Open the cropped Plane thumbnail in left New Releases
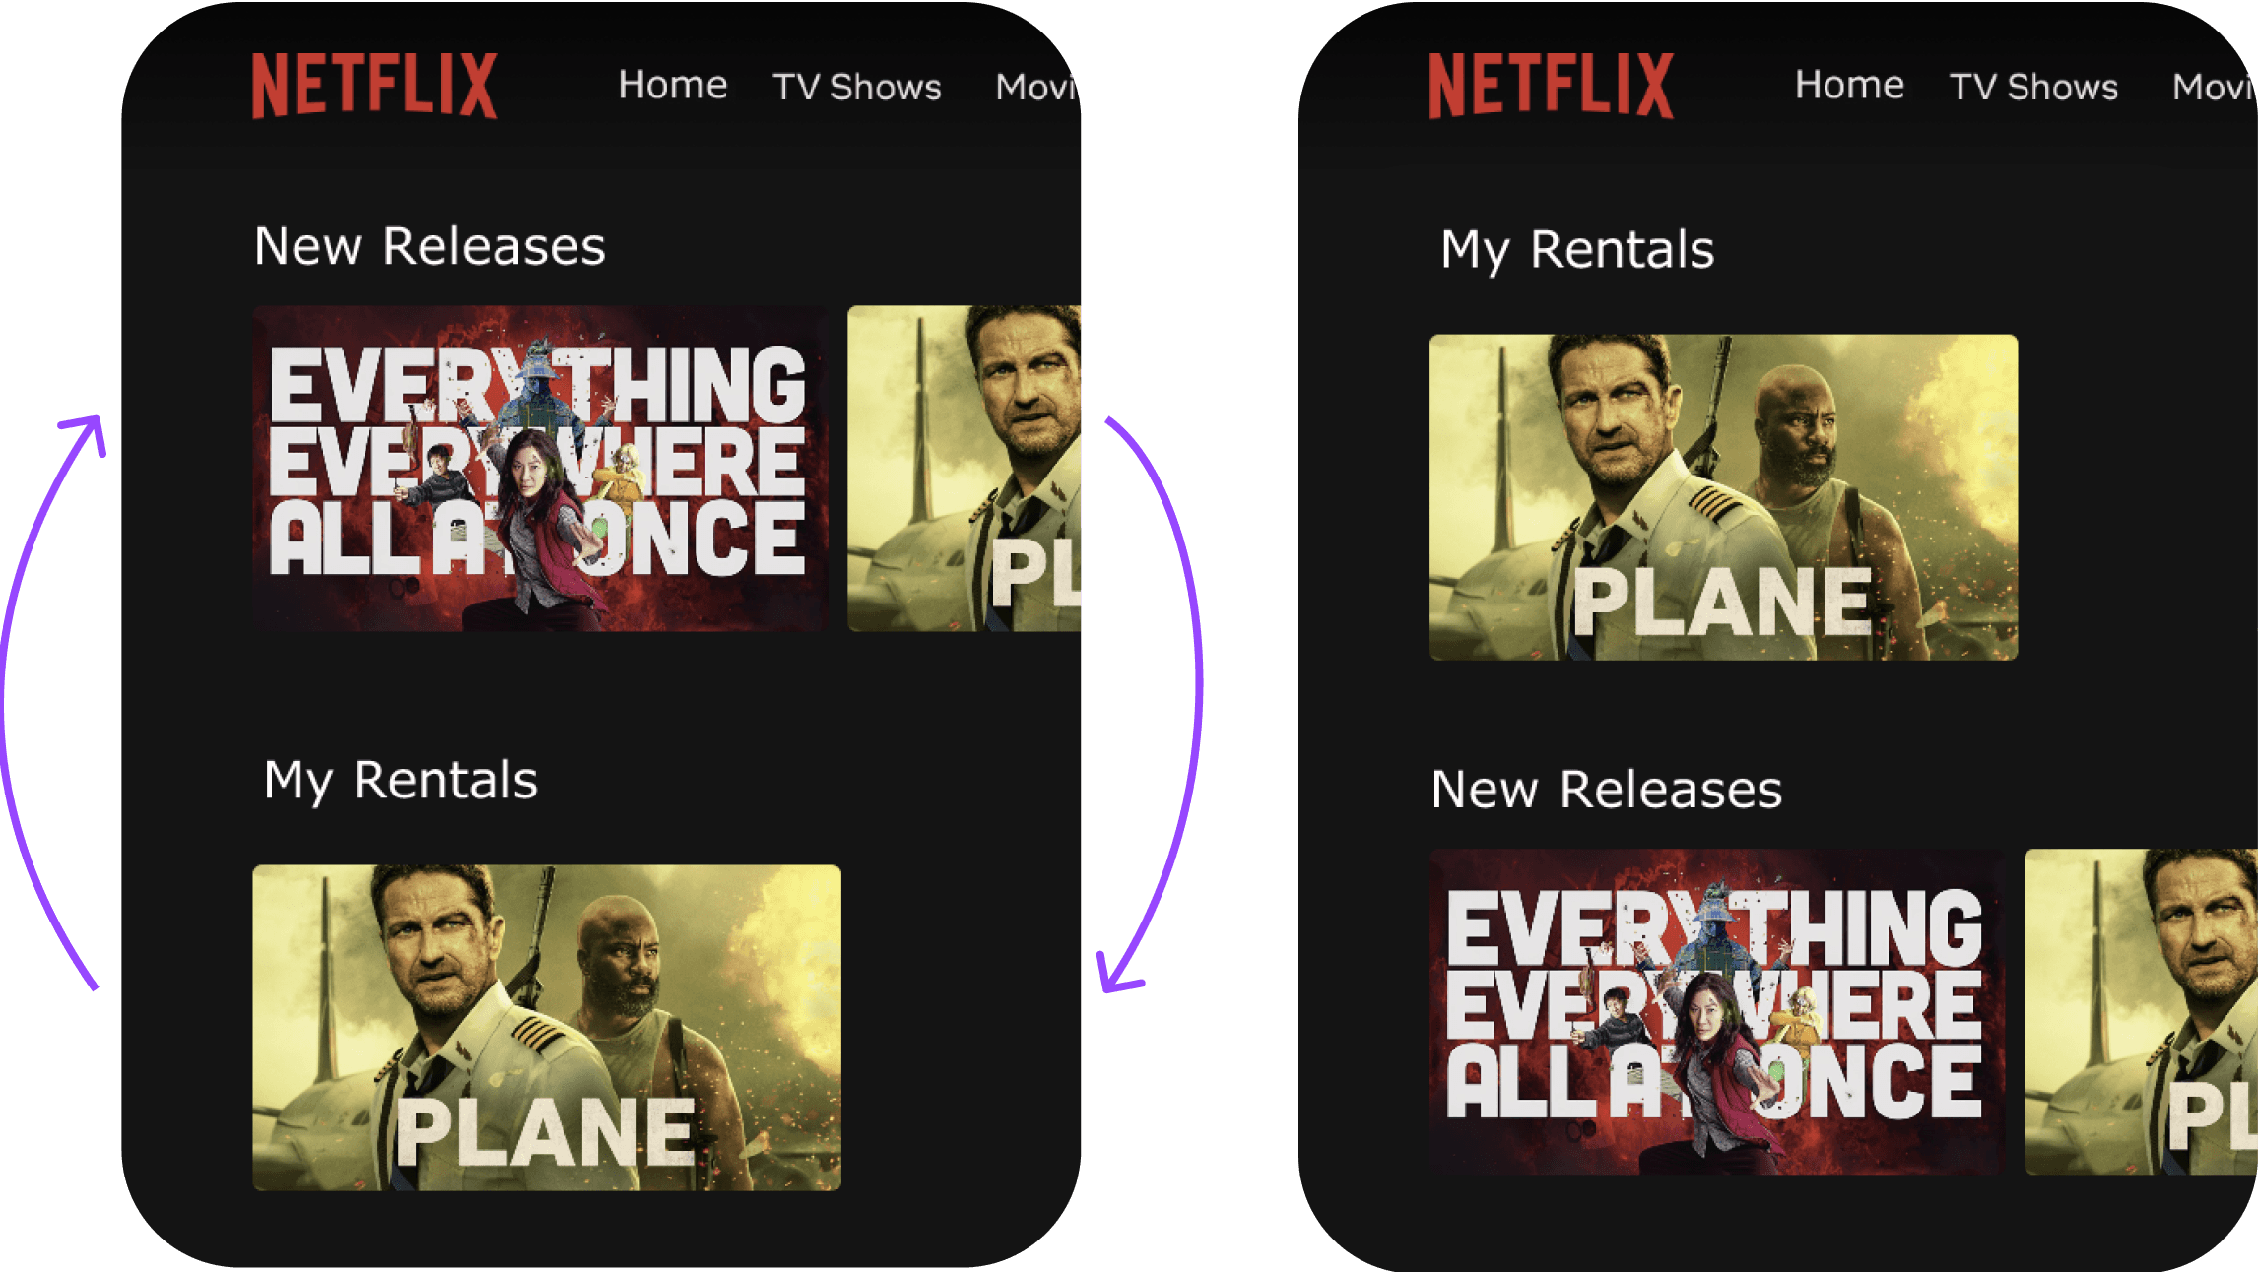This screenshot has width=2258, height=1272. click(x=963, y=469)
